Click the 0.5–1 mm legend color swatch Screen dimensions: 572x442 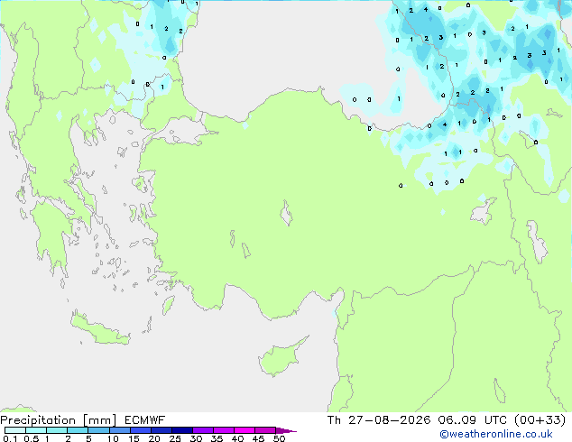pyautogui.click(x=36, y=430)
